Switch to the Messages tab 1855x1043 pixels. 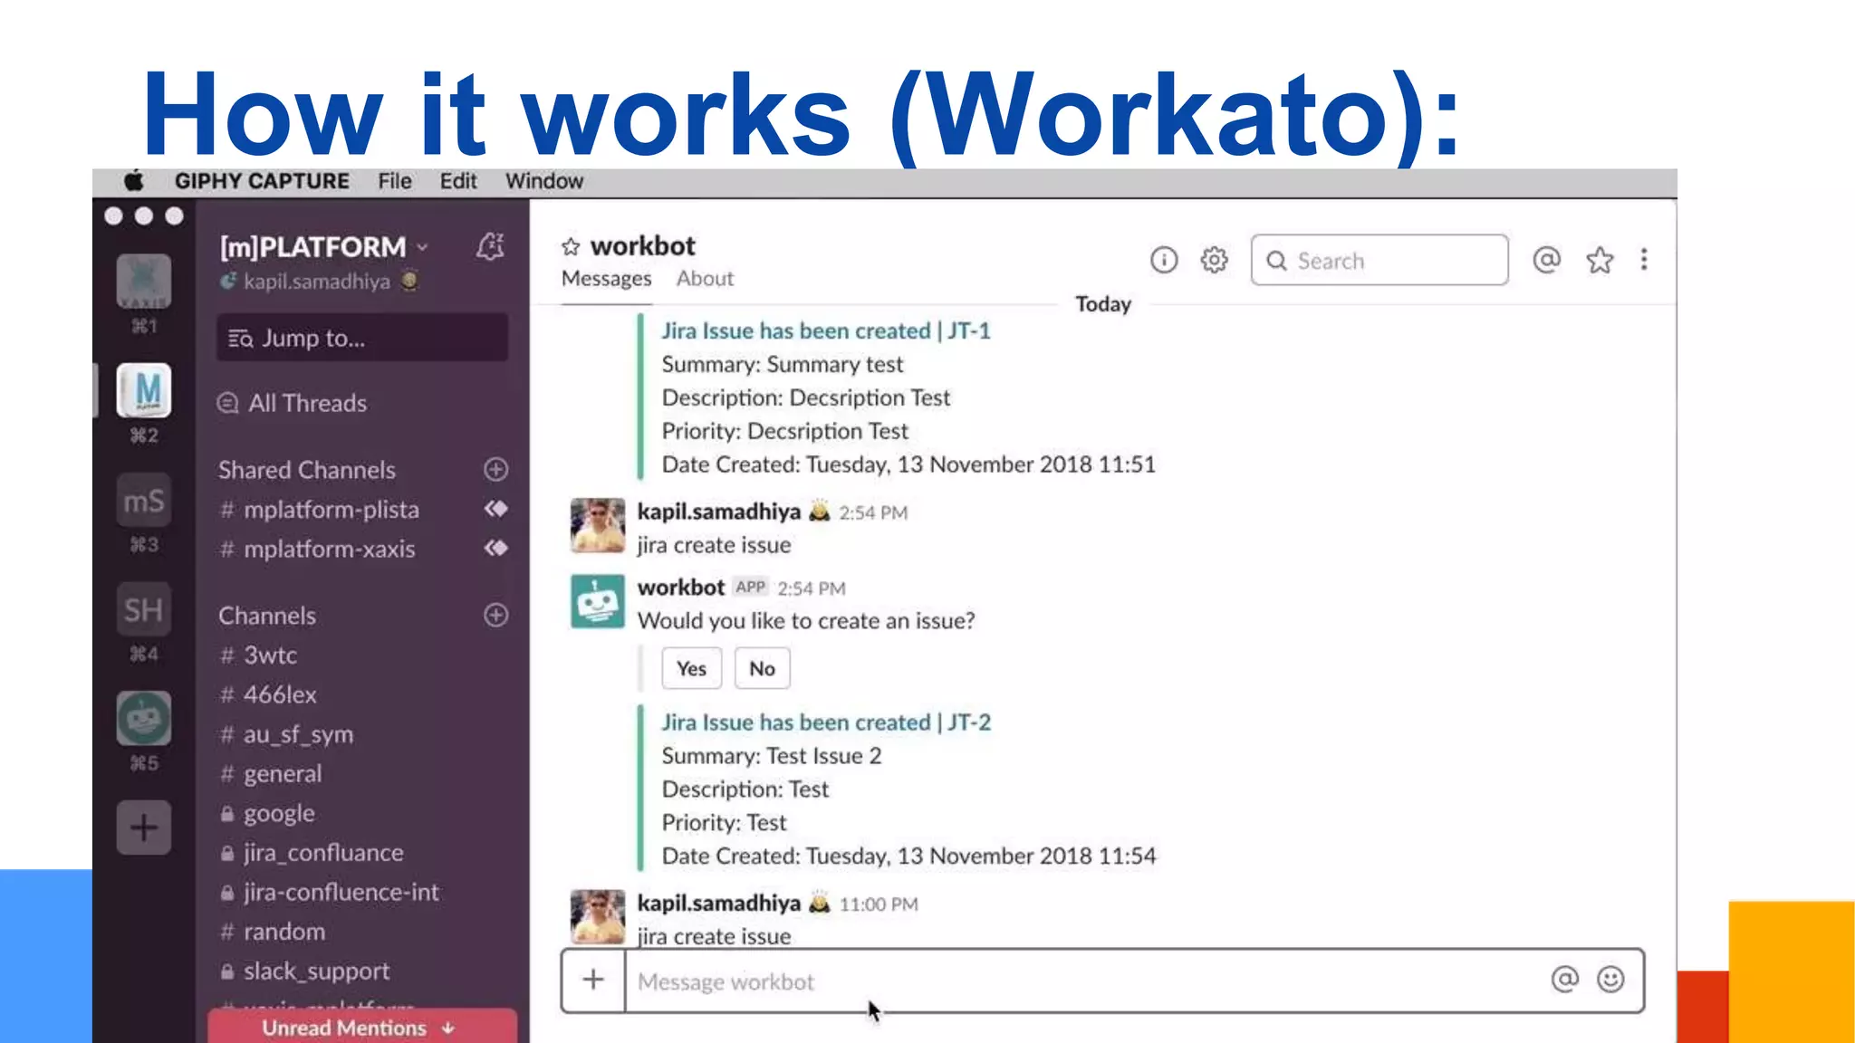point(606,279)
